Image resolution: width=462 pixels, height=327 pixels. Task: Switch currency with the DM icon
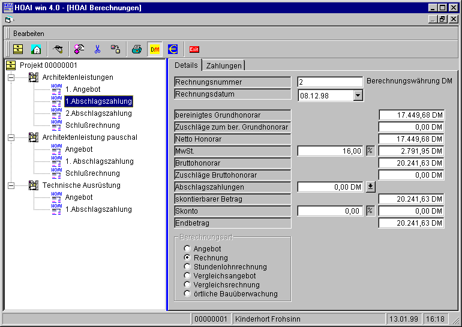(x=155, y=49)
